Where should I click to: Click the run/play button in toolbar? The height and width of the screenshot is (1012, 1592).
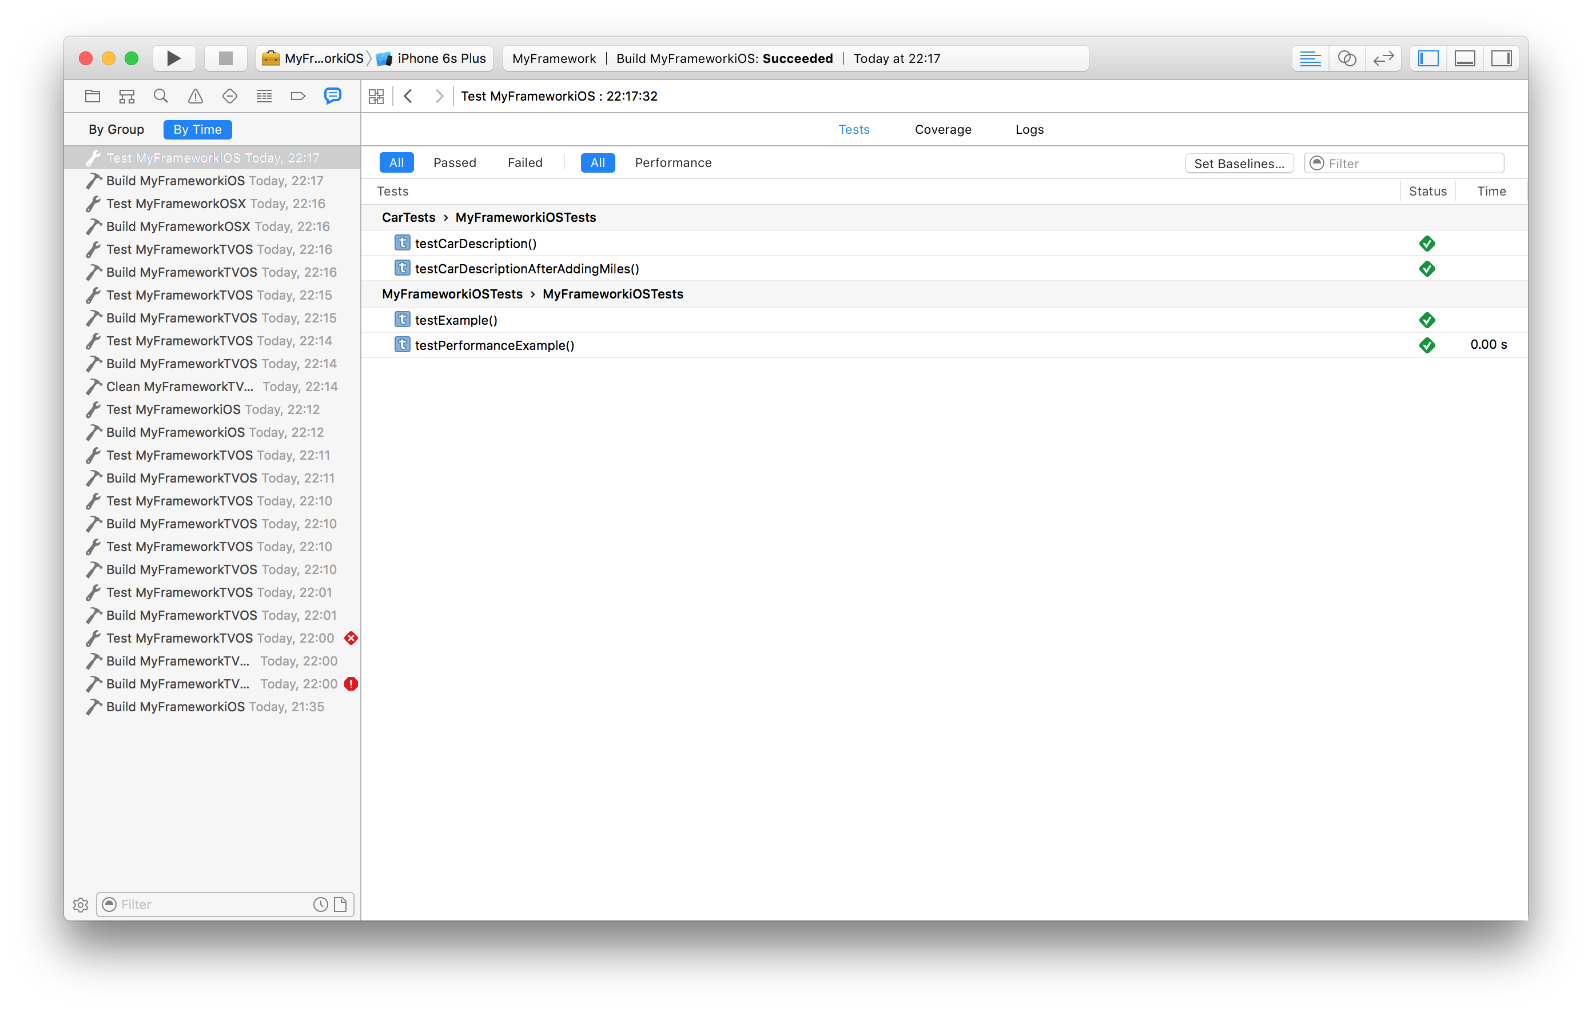pyautogui.click(x=173, y=57)
